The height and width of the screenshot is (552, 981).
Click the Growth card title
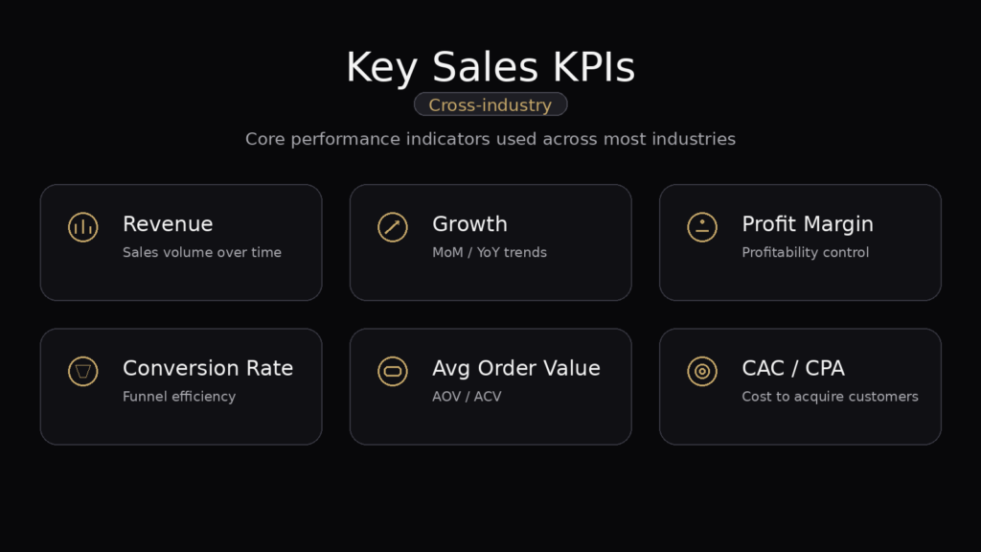(469, 224)
